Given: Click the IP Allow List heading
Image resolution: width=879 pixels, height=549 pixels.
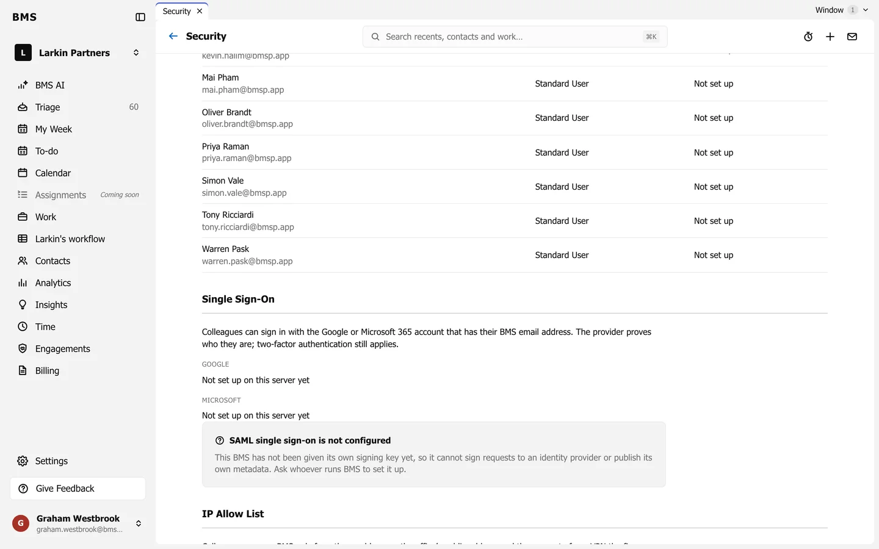Looking at the screenshot, I should click(233, 514).
